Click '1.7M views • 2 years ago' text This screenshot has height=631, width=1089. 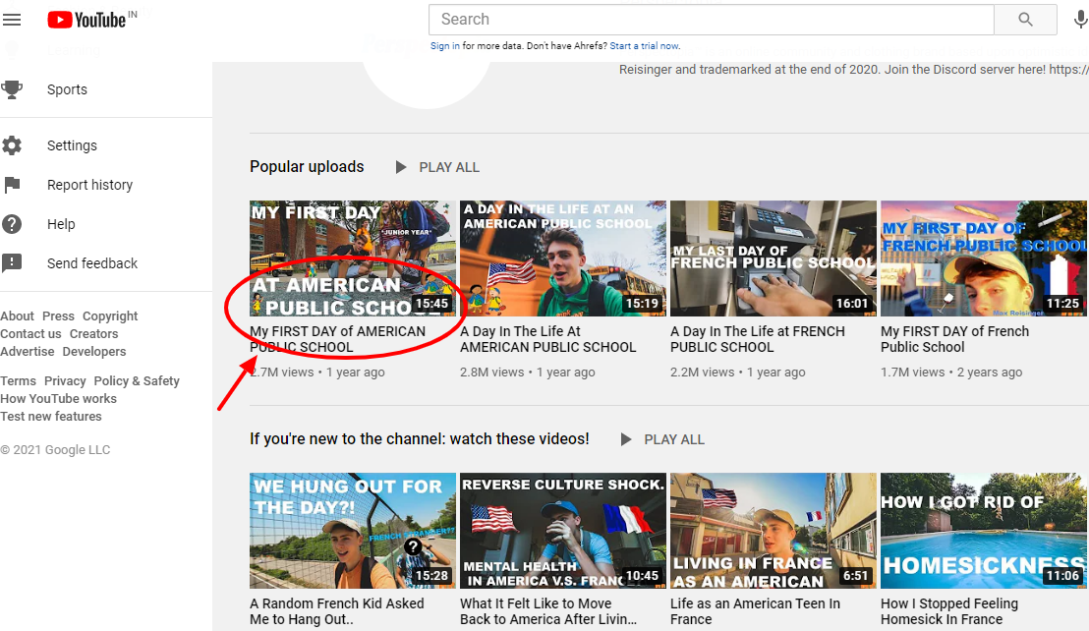(x=951, y=373)
